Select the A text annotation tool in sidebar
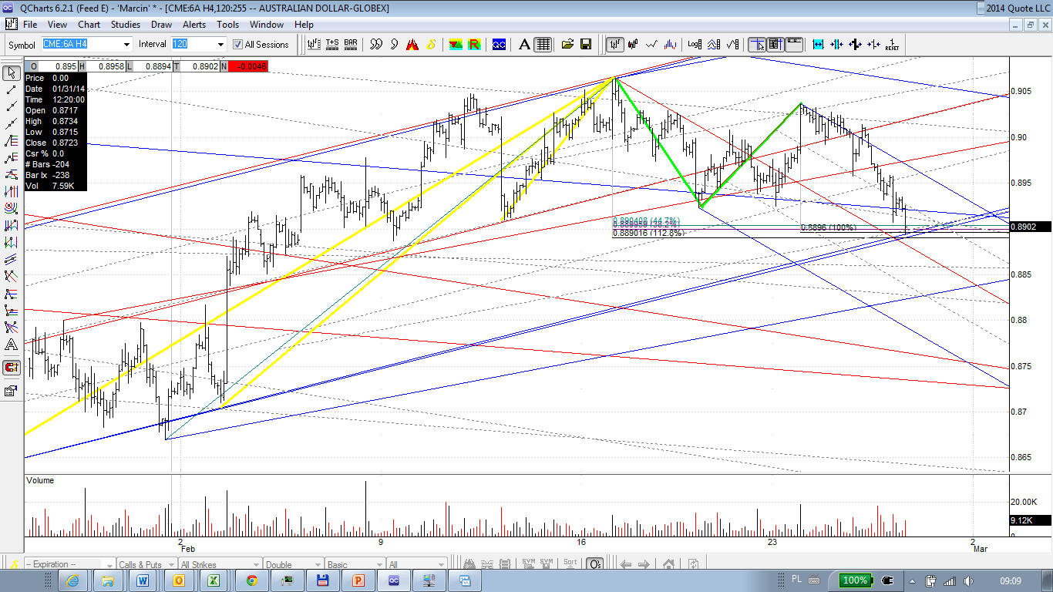1053x592 pixels. [12, 345]
